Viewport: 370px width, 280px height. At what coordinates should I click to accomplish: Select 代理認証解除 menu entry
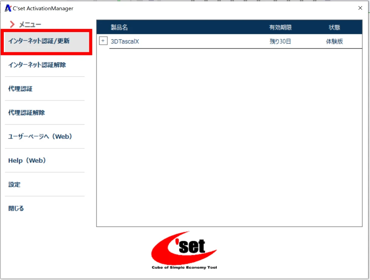(26, 113)
